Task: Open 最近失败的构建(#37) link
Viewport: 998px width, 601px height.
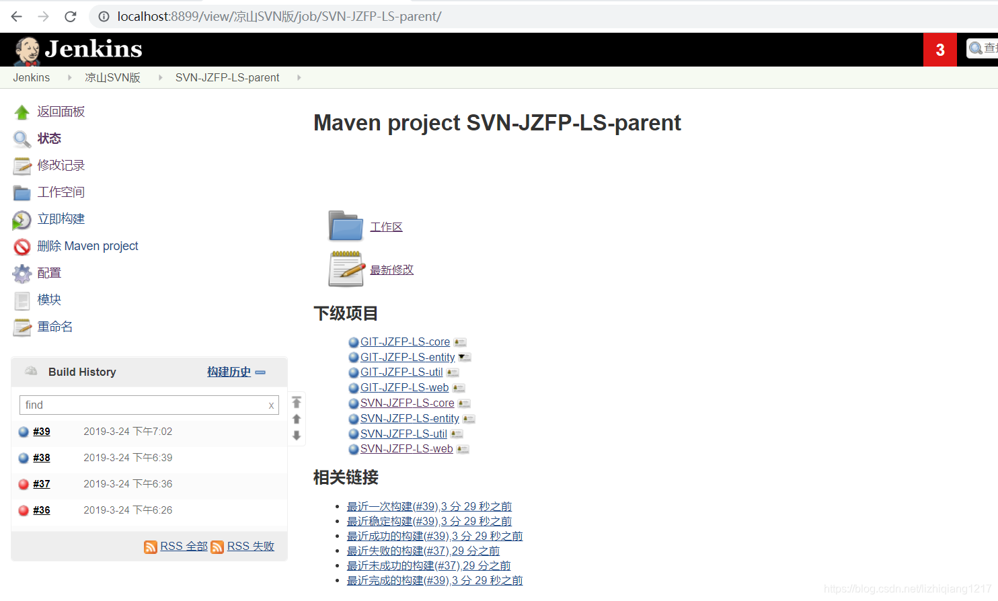Action: pyautogui.click(x=423, y=551)
